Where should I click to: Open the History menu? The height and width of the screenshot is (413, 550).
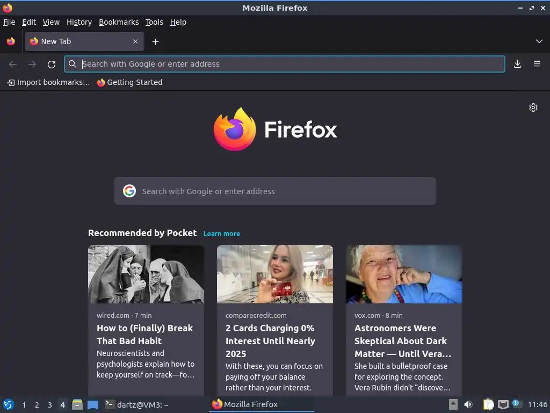coord(79,22)
